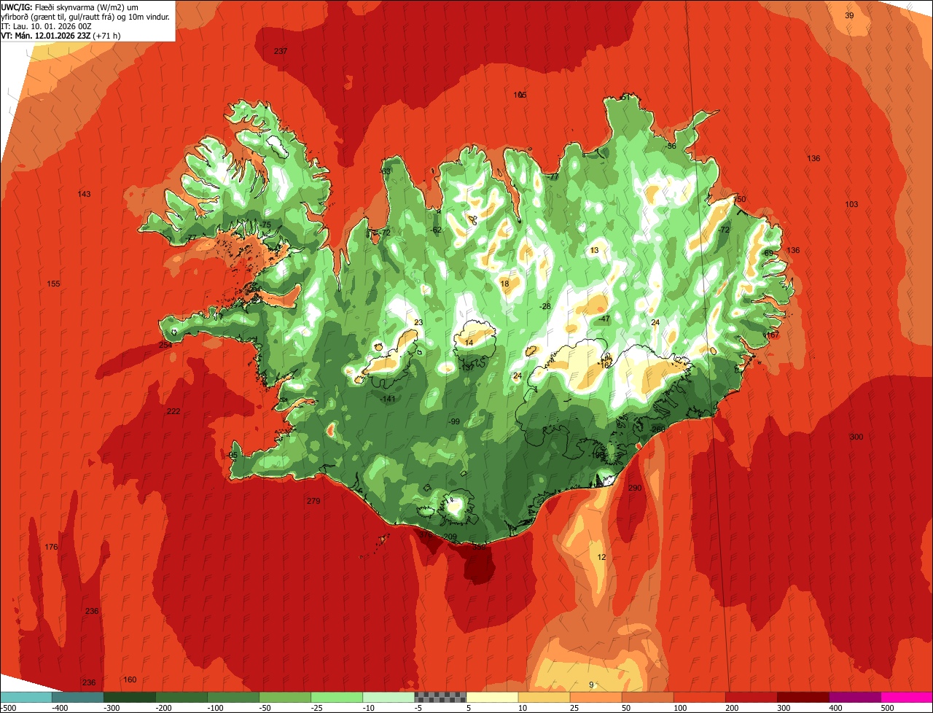This screenshot has height=713, width=933.
Task: Click the map value -28 in central Iceland
Action: click(544, 306)
